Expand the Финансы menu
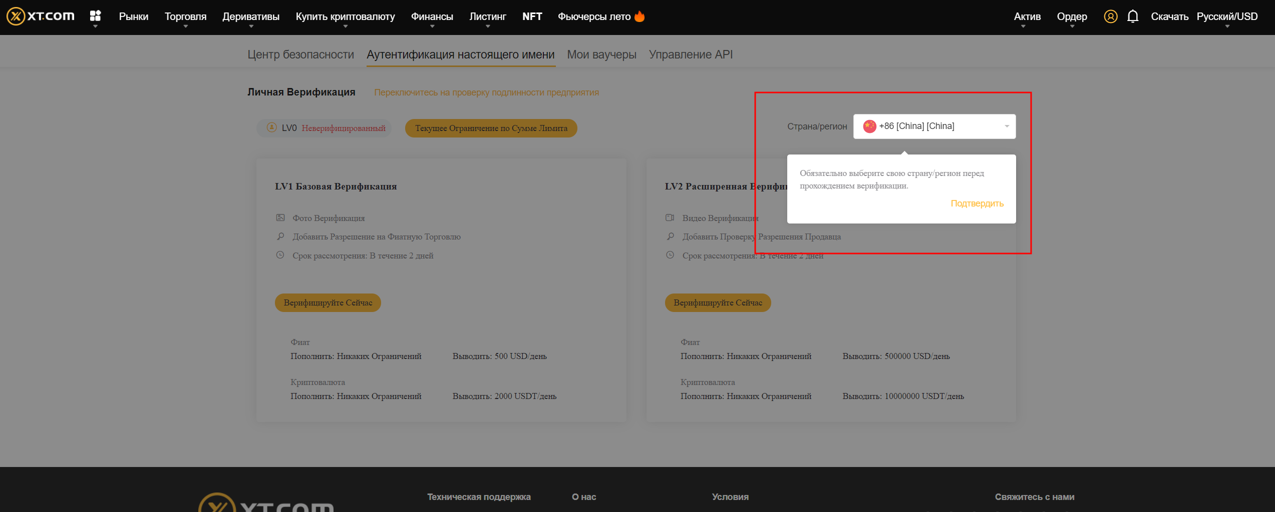 tap(432, 16)
